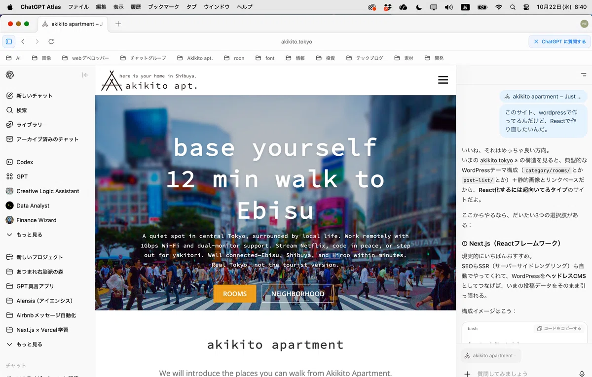
Task: Click the address bar showing akikito.tokyo
Action: click(296, 42)
